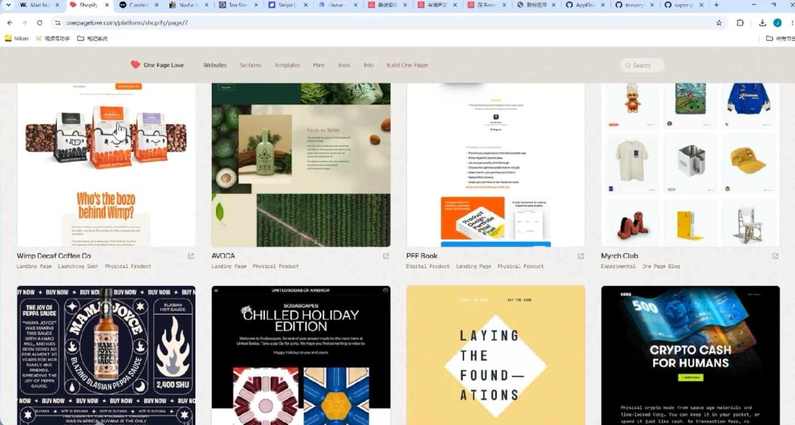Image resolution: width=795 pixels, height=425 pixels.
Task: Select Experimental tag under Myrch Club
Action: point(618,266)
